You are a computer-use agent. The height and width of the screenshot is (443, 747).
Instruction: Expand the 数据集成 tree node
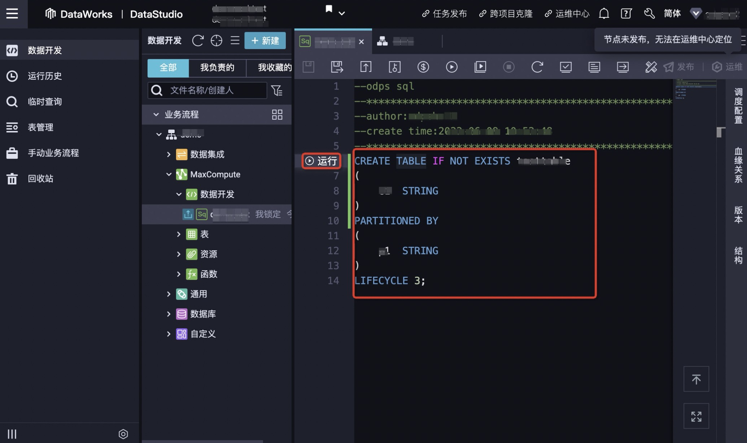click(169, 154)
